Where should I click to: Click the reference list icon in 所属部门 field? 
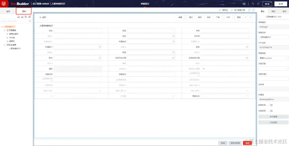point(100,47)
